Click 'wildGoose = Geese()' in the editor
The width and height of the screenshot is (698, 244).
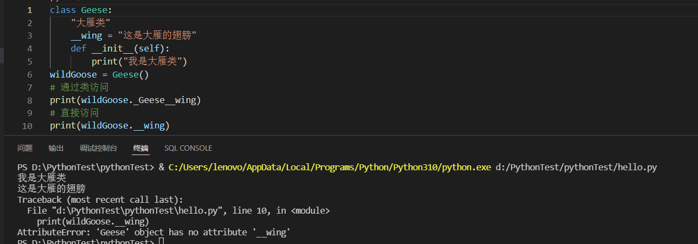[99, 74]
